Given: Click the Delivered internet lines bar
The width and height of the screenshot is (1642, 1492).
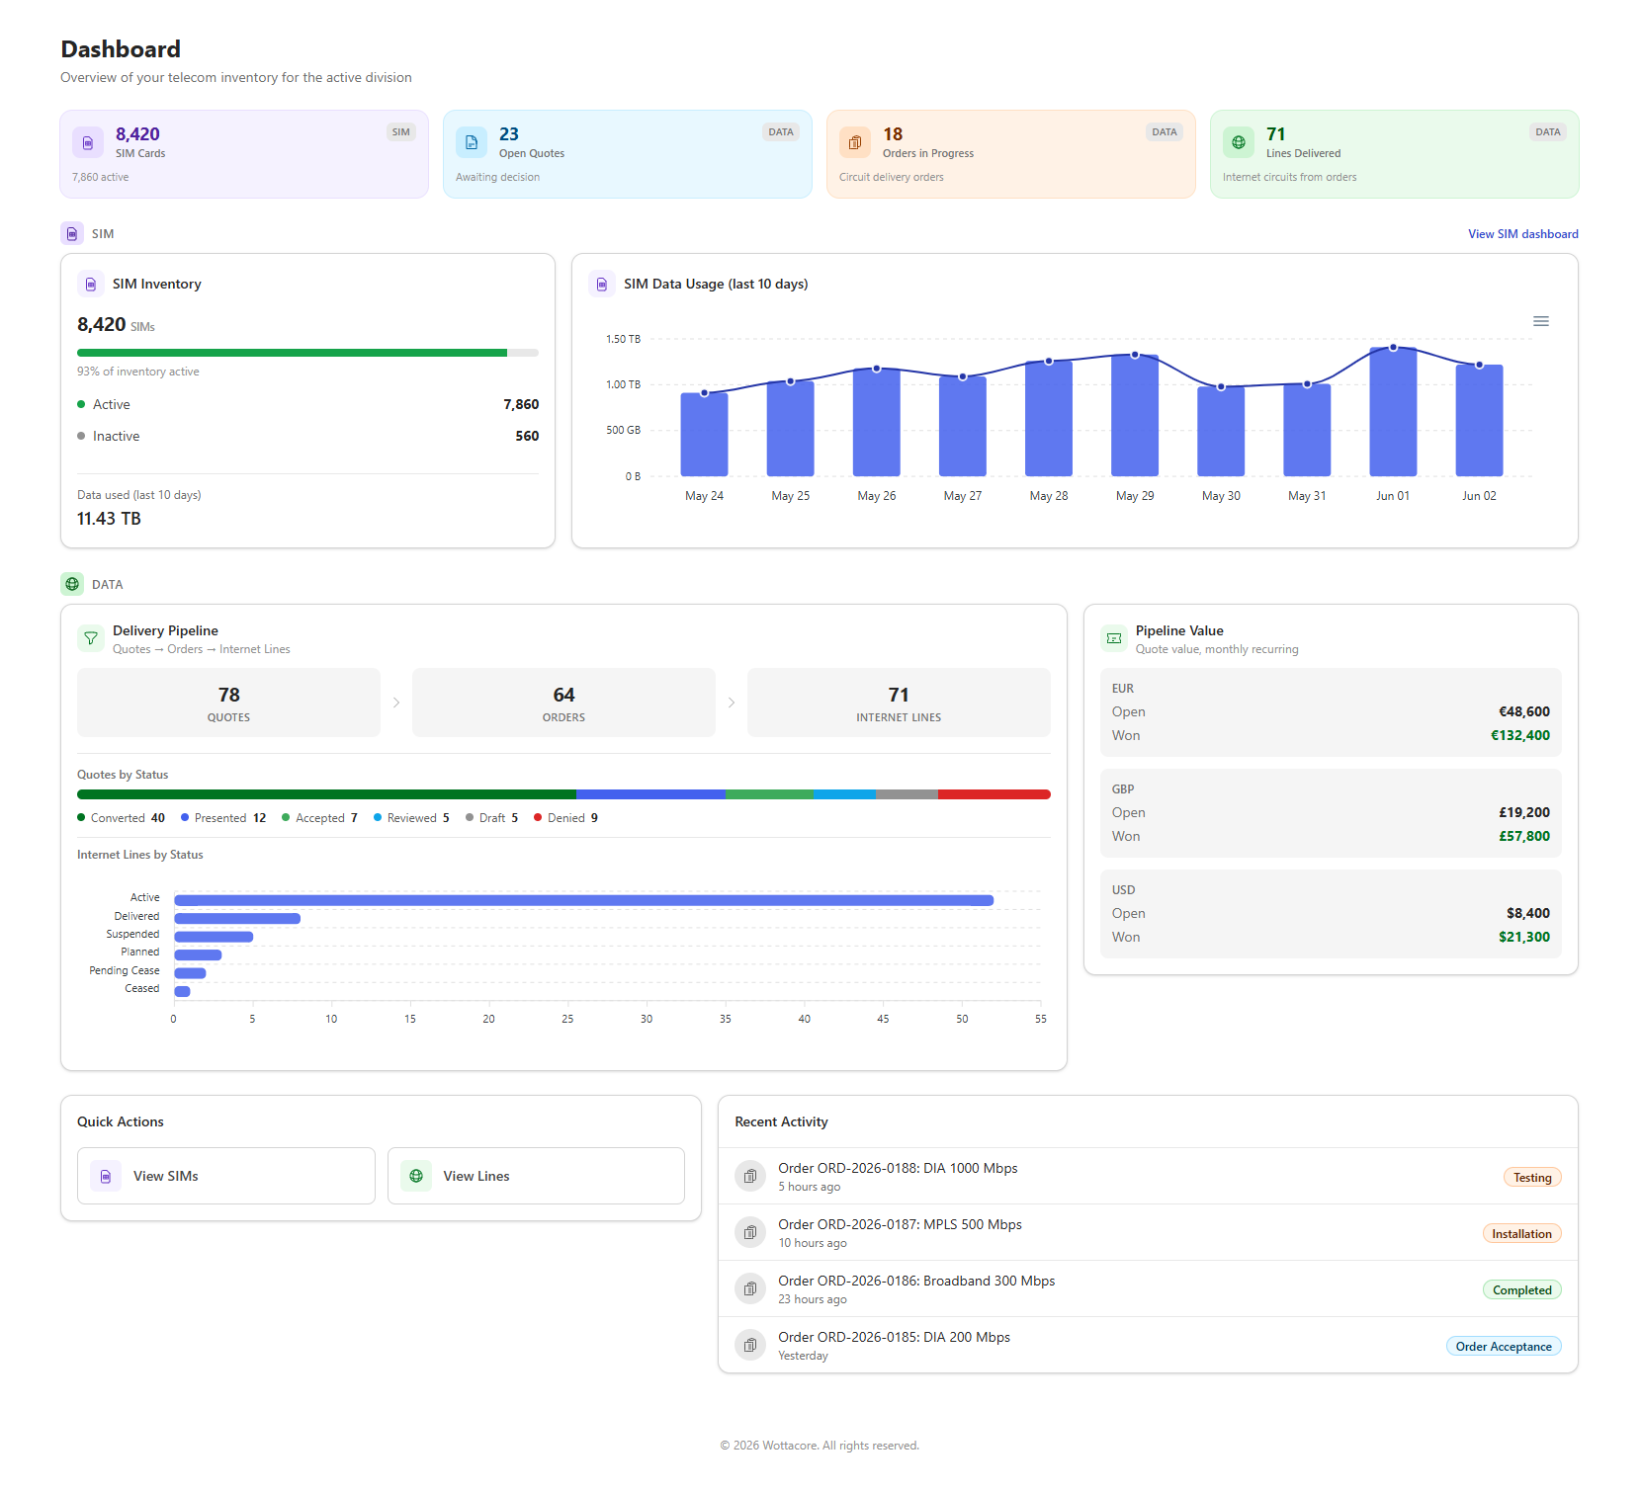Looking at the screenshot, I should tap(237, 918).
